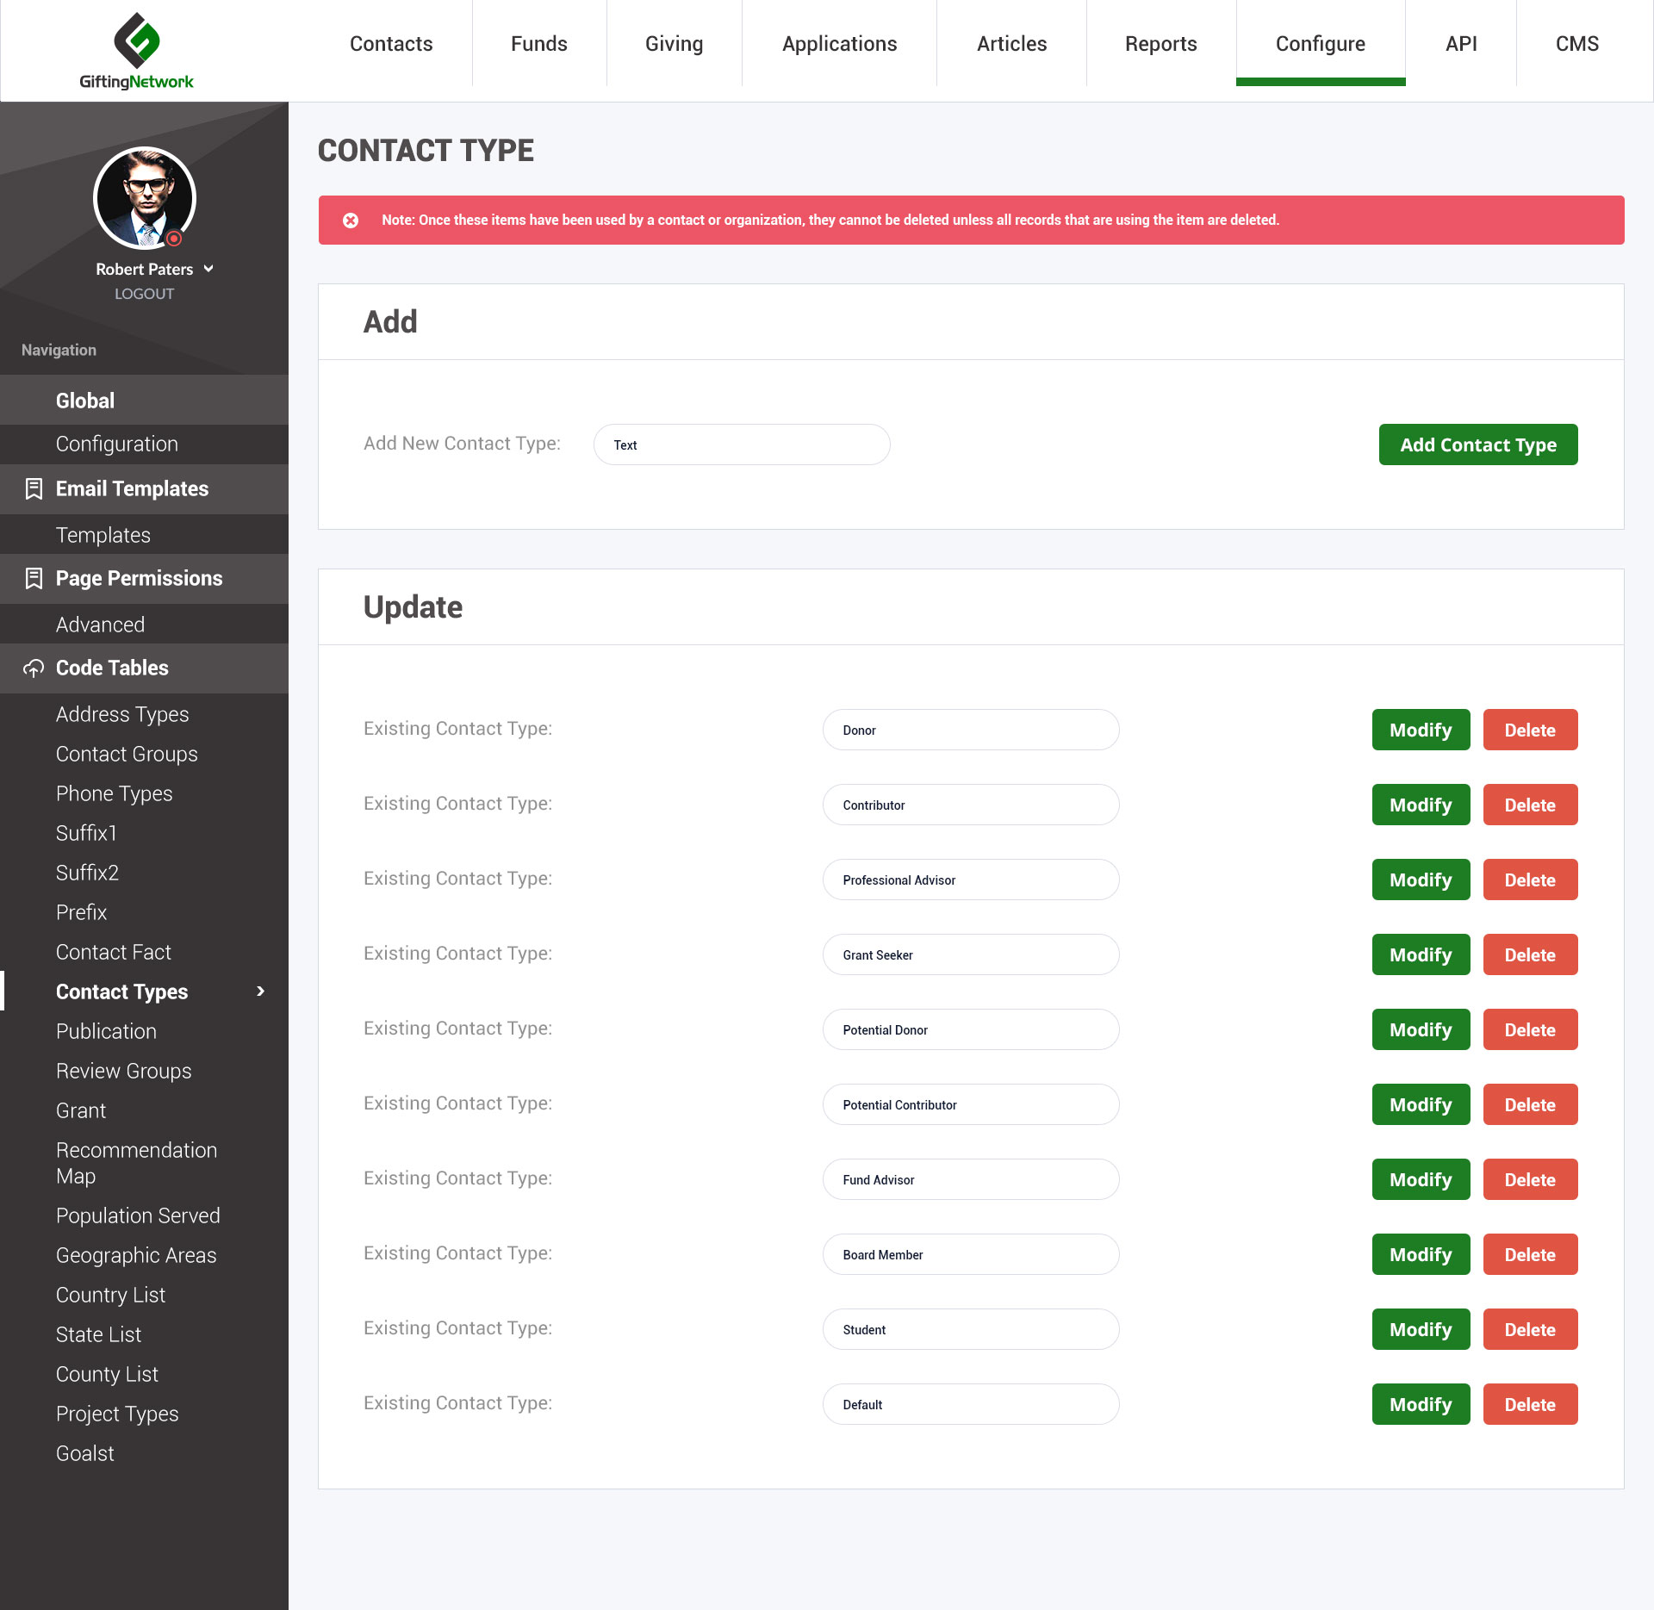Viewport: 1654px width, 1610px height.
Task: Click the Email Templates sidebar icon
Action: [x=34, y=488]
